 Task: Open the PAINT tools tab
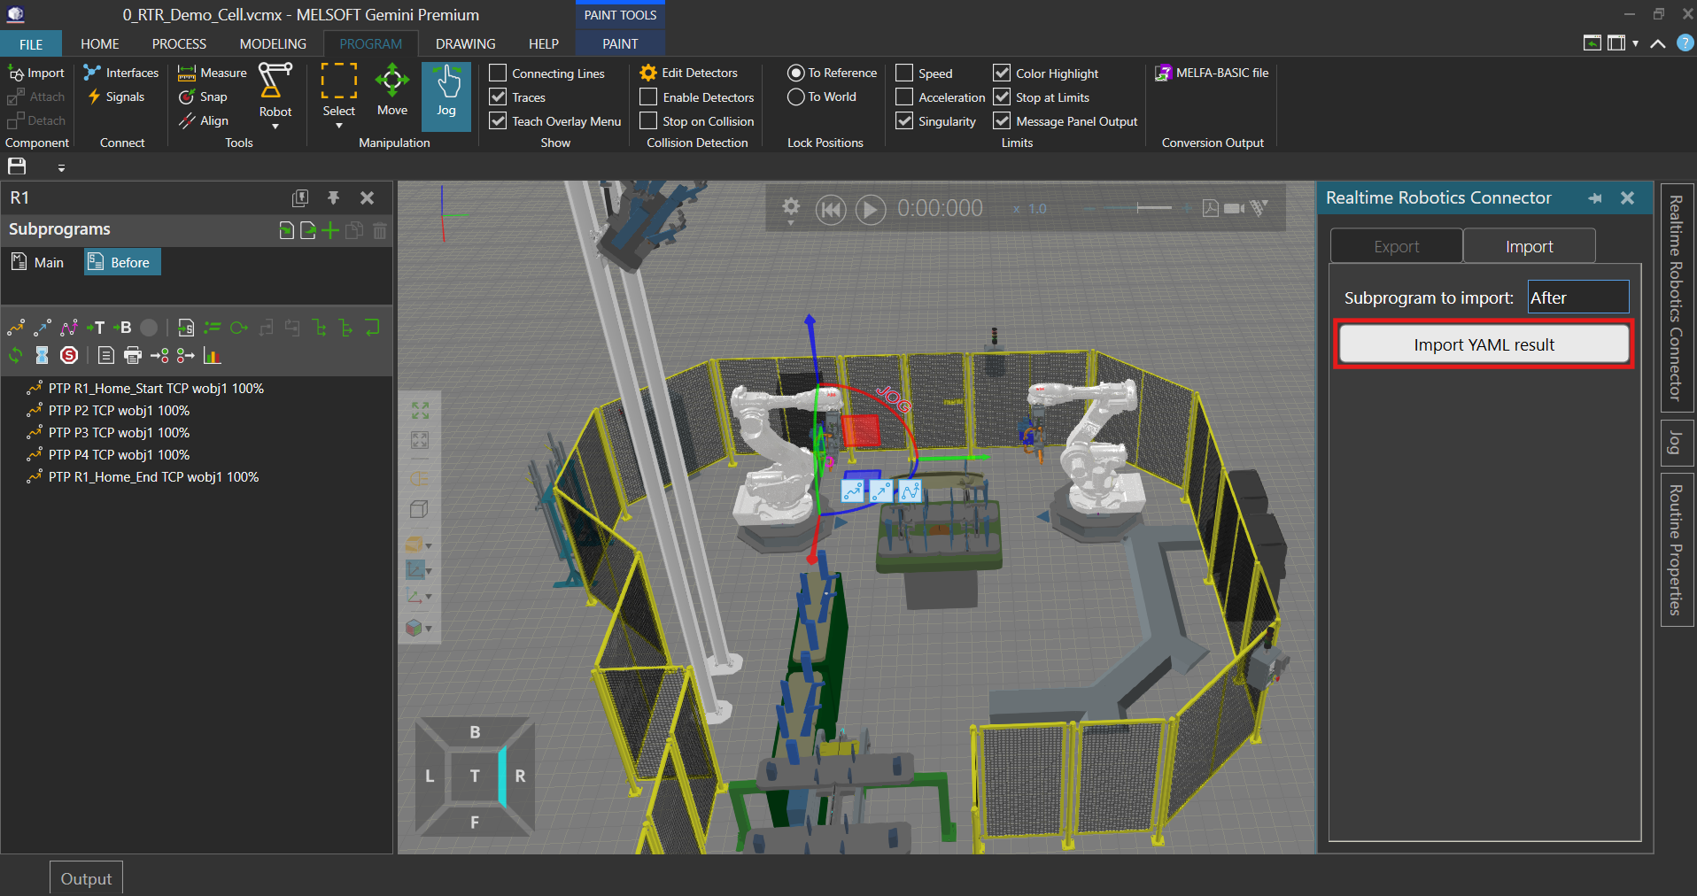coord(620,43)
